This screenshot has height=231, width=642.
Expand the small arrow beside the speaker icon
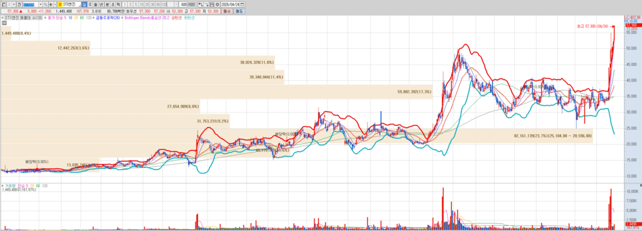[55, 4]
